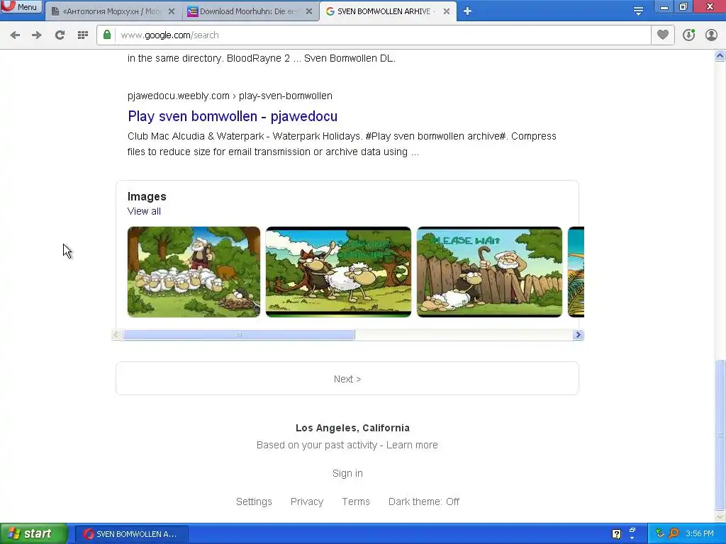This screenshot has height=544, width=726.
Task: Click the vertical page scrollbar thumb
Action: point(720,434)
